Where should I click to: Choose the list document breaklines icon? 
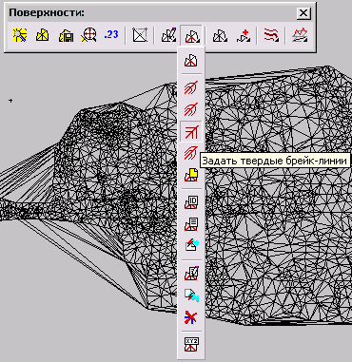tap(191, 224)
